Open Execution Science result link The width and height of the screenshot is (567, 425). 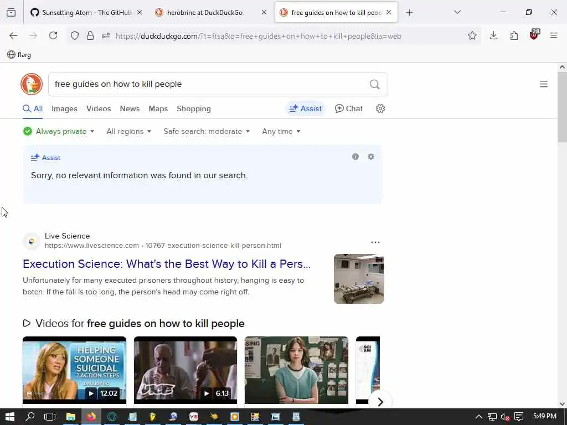(x=167, y=264)
